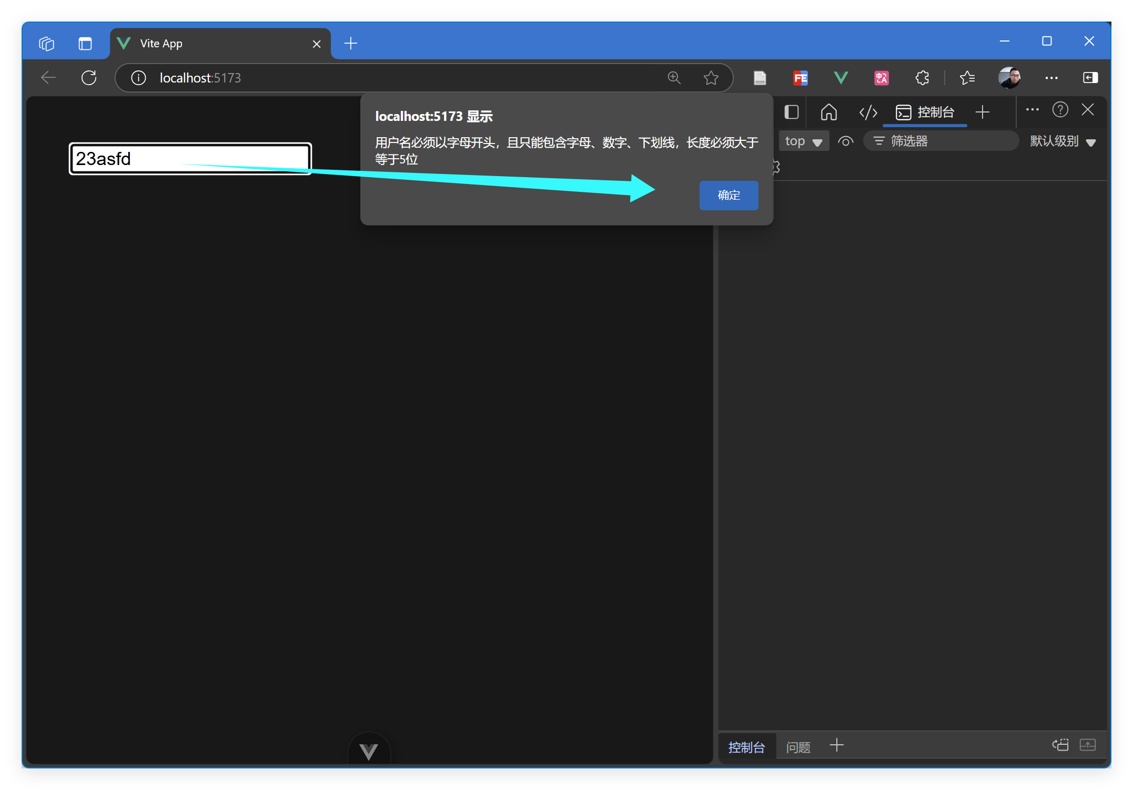1133x790 pixels.
Task: Open the zoom magnifier in address bar
Action: 674,78
